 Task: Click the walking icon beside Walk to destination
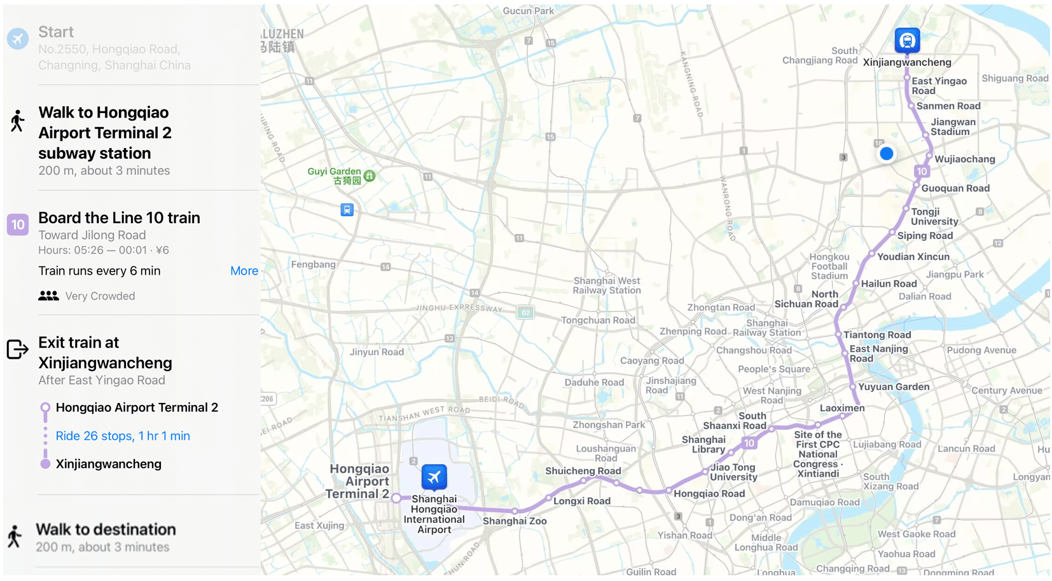coord(15,537)
